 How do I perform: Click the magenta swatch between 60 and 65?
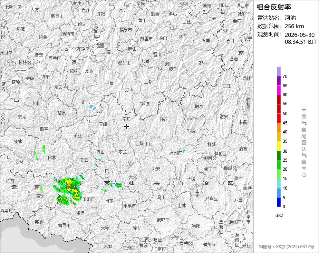(x=279, y=90)
